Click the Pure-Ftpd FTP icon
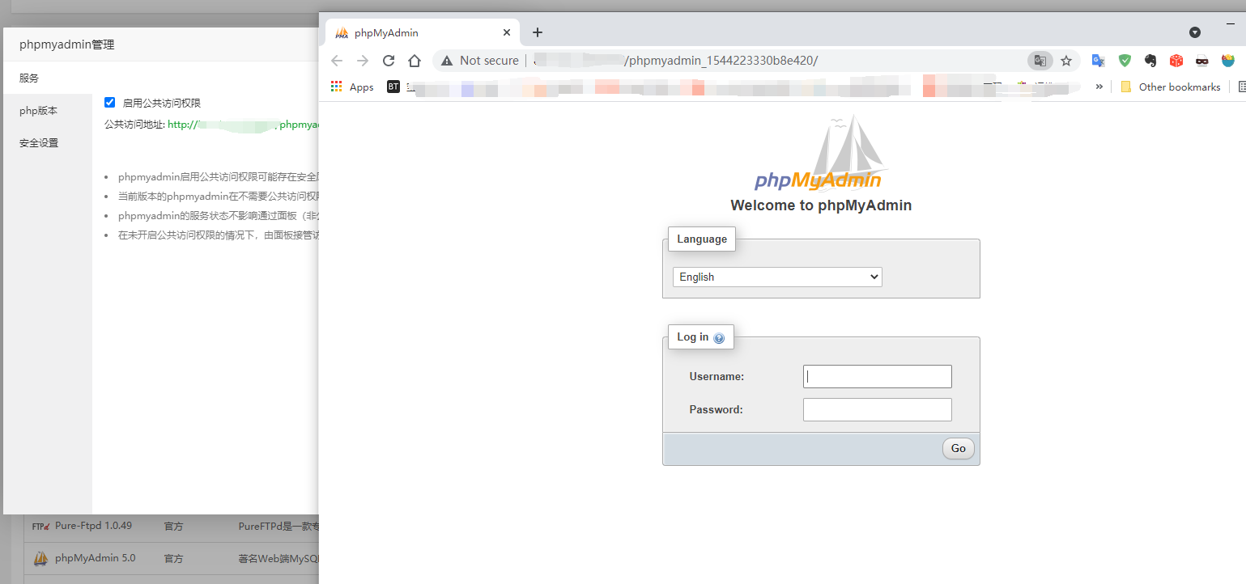The height and width of the screenshot is (584, 1246). tap(41, 526)
